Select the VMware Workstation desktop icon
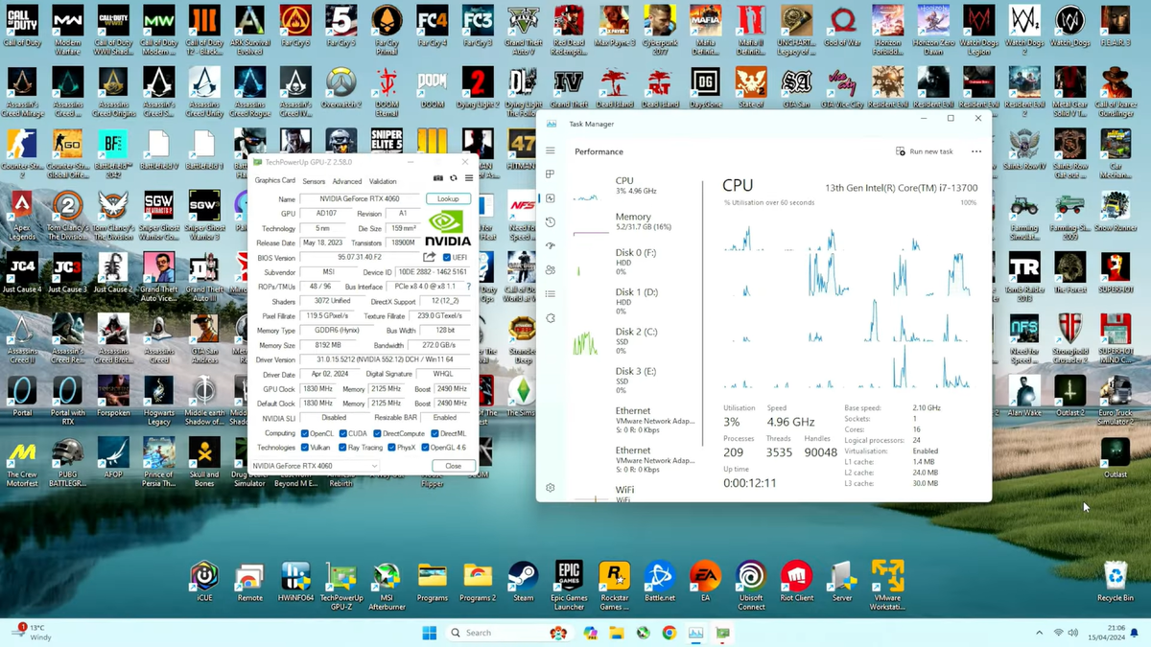 (x=887, y=585)
